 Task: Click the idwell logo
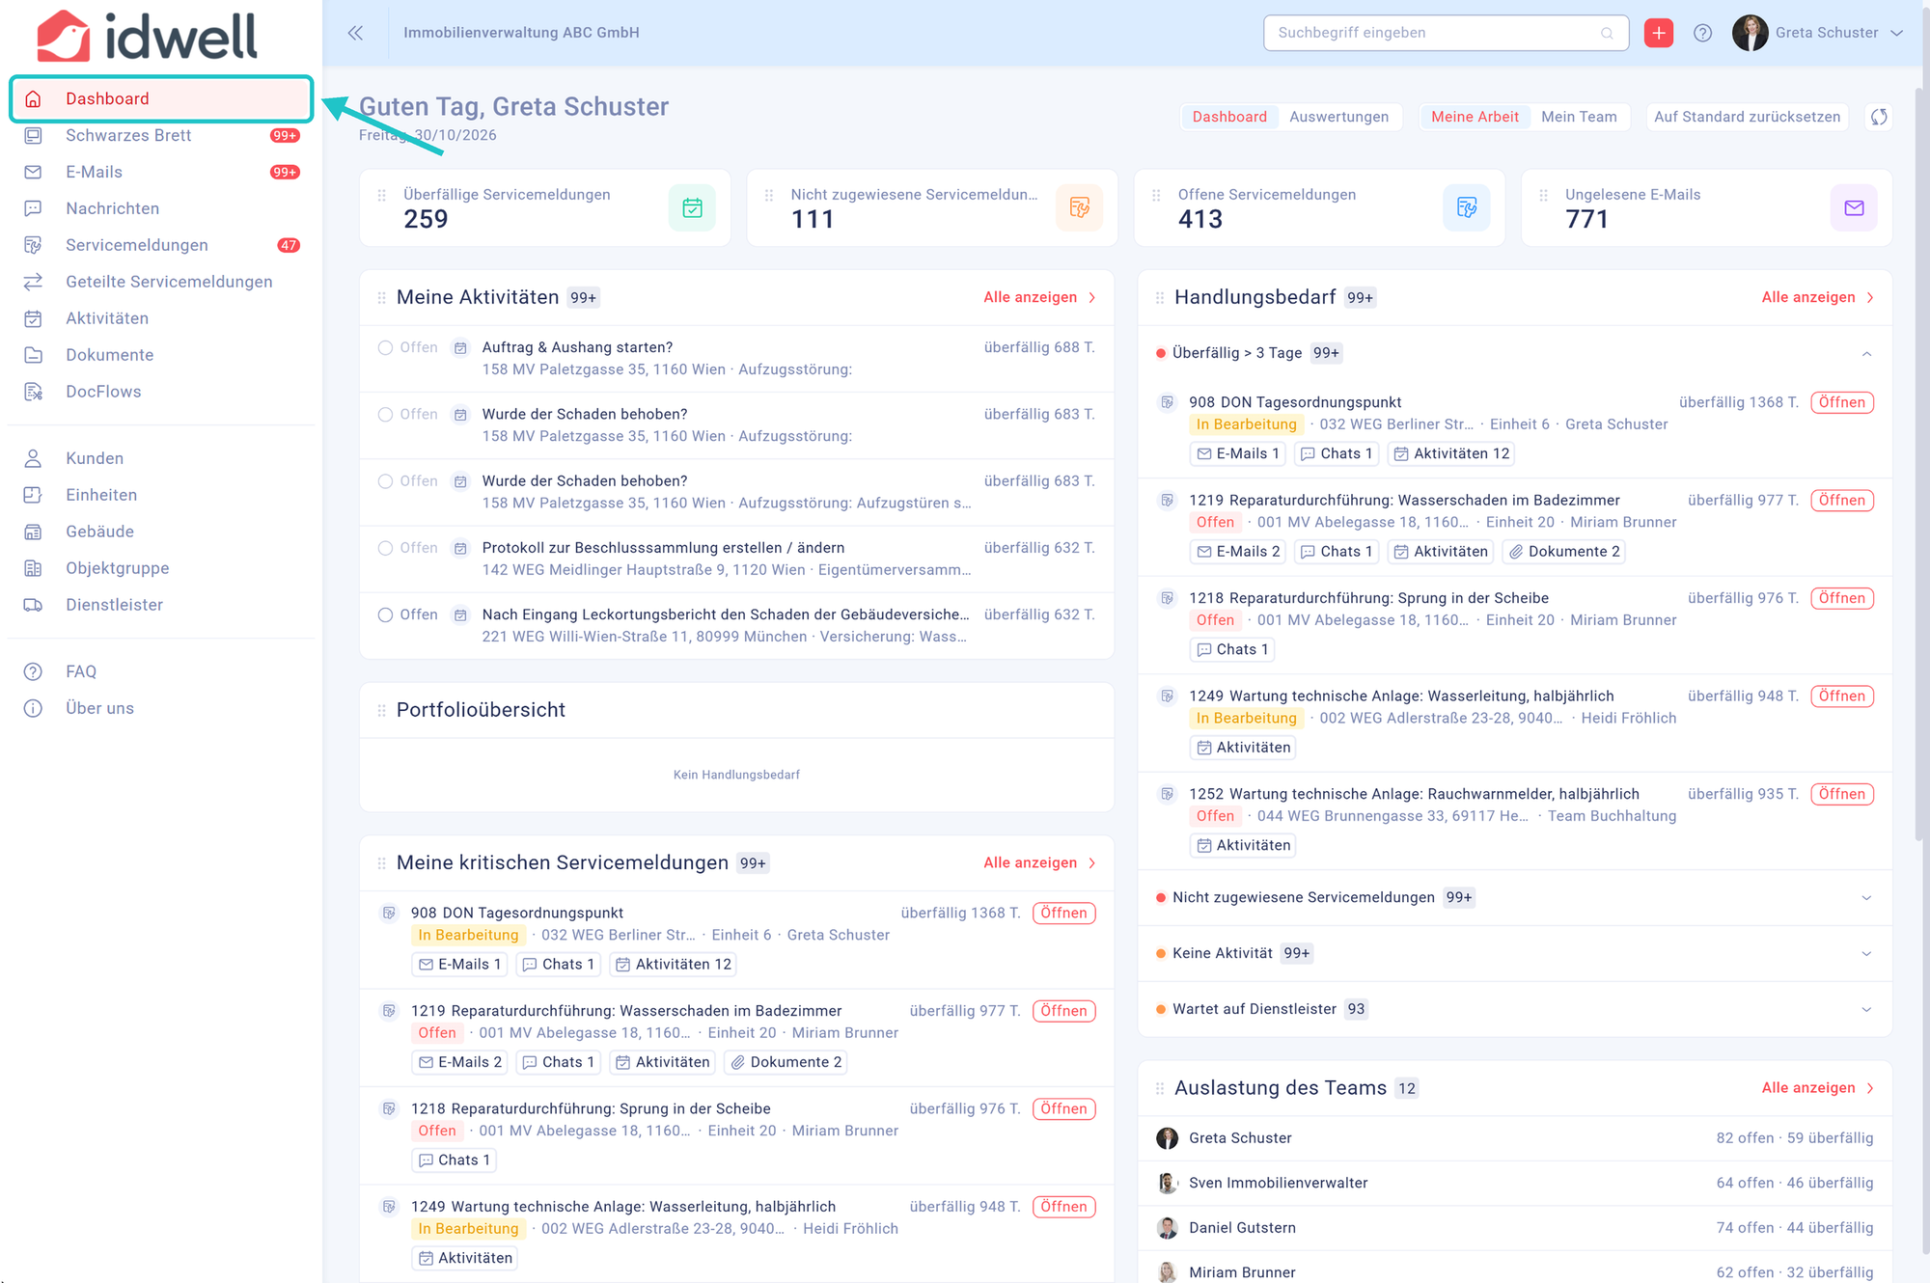(147, 37)
